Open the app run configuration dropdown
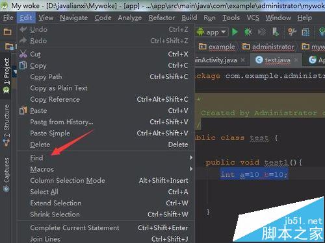 212,32
